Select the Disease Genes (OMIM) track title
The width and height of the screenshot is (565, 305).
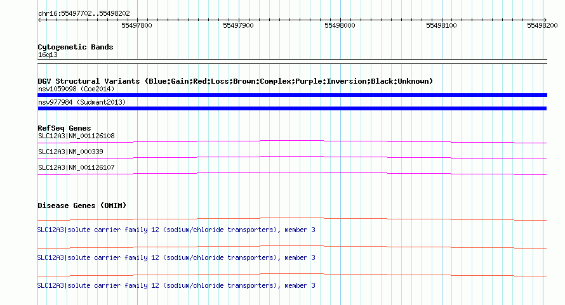(x=82, y=205)
